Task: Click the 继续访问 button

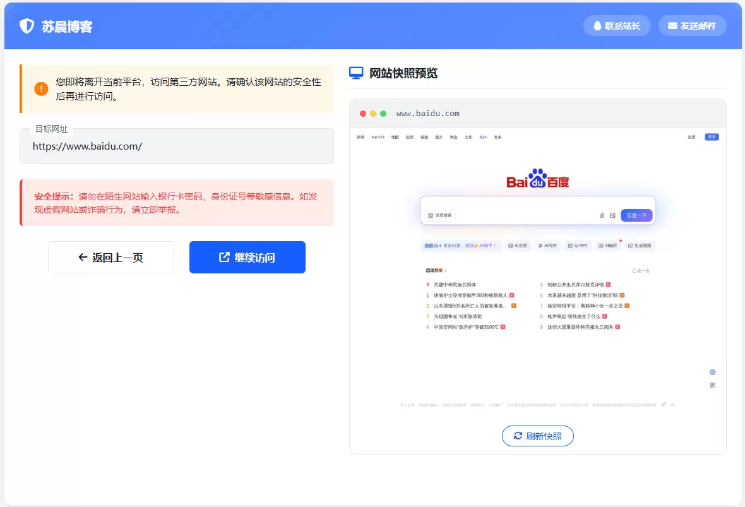Action: [247, 257]
